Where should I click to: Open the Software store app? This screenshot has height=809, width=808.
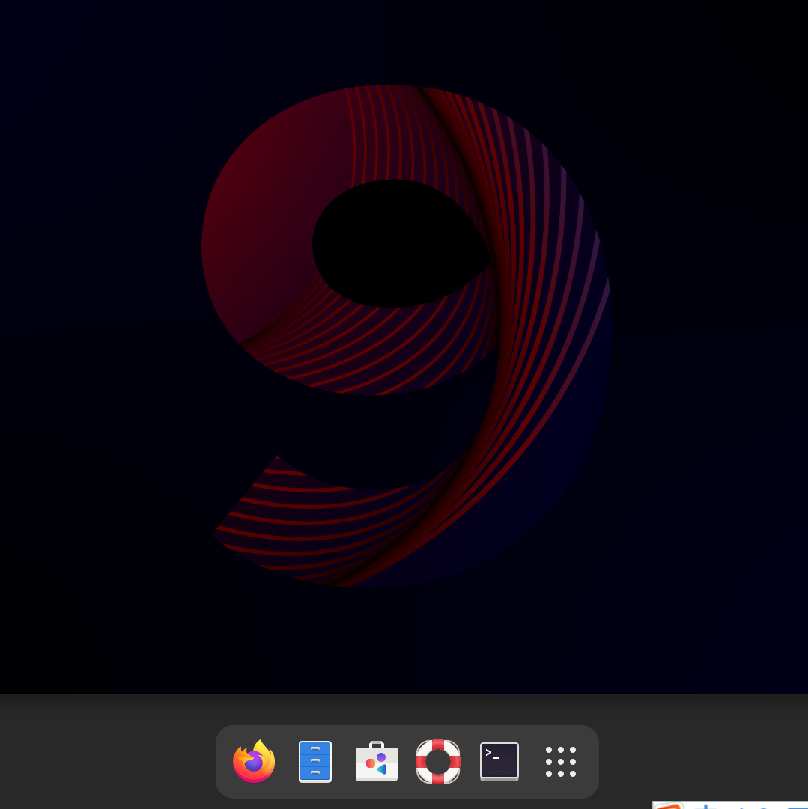point(377,762)
